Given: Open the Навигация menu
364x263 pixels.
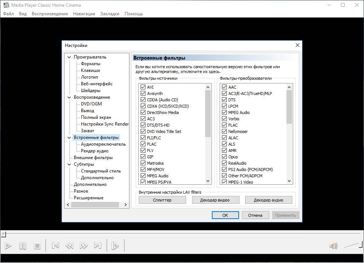Looking at the screenshot, I should pos(84,14).
